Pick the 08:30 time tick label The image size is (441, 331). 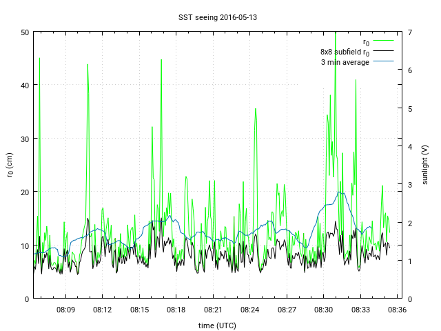click(323, 310)
